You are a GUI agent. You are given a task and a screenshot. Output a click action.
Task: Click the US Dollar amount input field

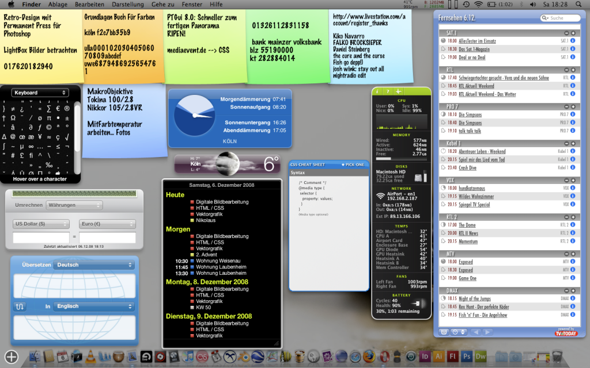41,237
